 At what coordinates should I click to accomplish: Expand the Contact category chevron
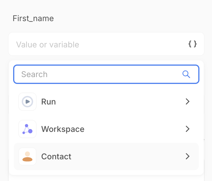click(187, 156)
